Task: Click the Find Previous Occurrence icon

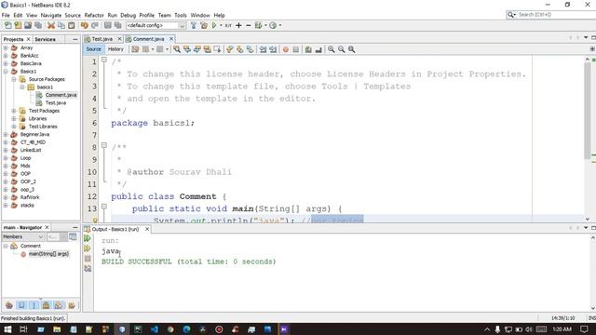Action: coord(187,49)
